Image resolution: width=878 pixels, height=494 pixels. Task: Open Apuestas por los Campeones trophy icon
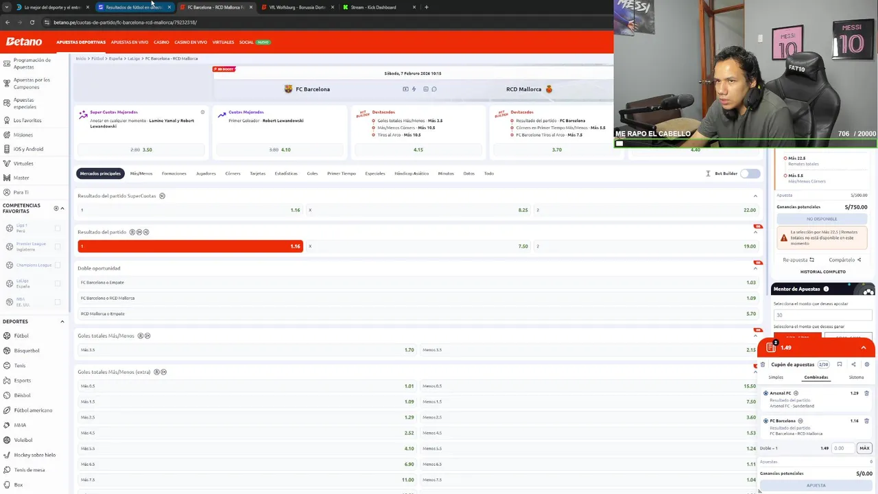(7, 83)
